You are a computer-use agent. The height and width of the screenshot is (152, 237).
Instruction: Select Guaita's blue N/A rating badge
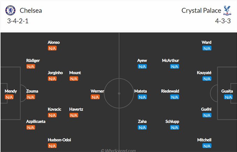228,97
